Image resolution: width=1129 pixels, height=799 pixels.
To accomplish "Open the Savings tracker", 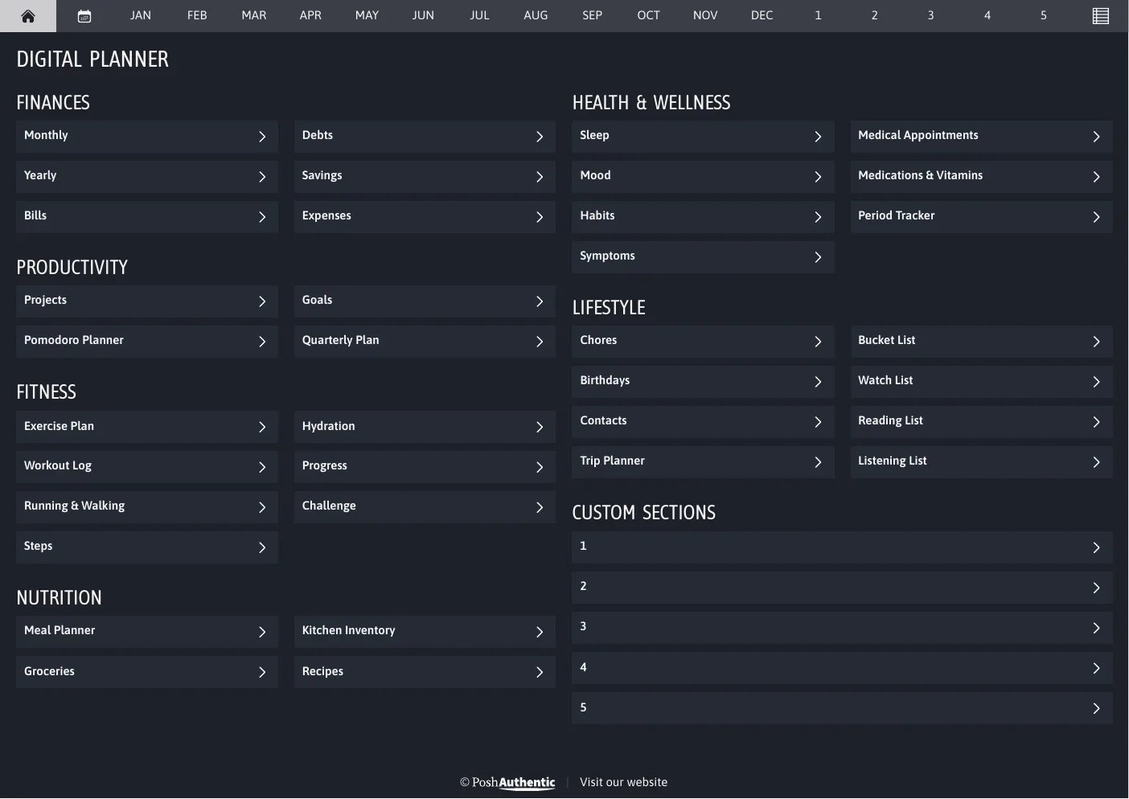I will pos(425,177).
